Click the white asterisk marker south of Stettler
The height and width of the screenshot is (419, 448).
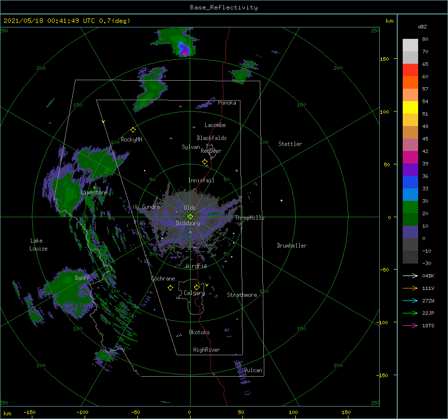click(x=236, y=171)
